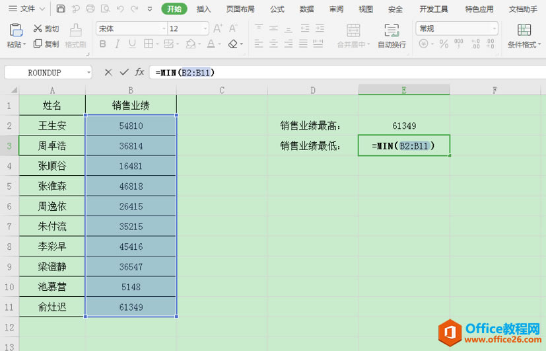The height and width of the screenshot is (351, 546).
Task: Toggle bottom vertical alignment
Action: click(289, 28)
